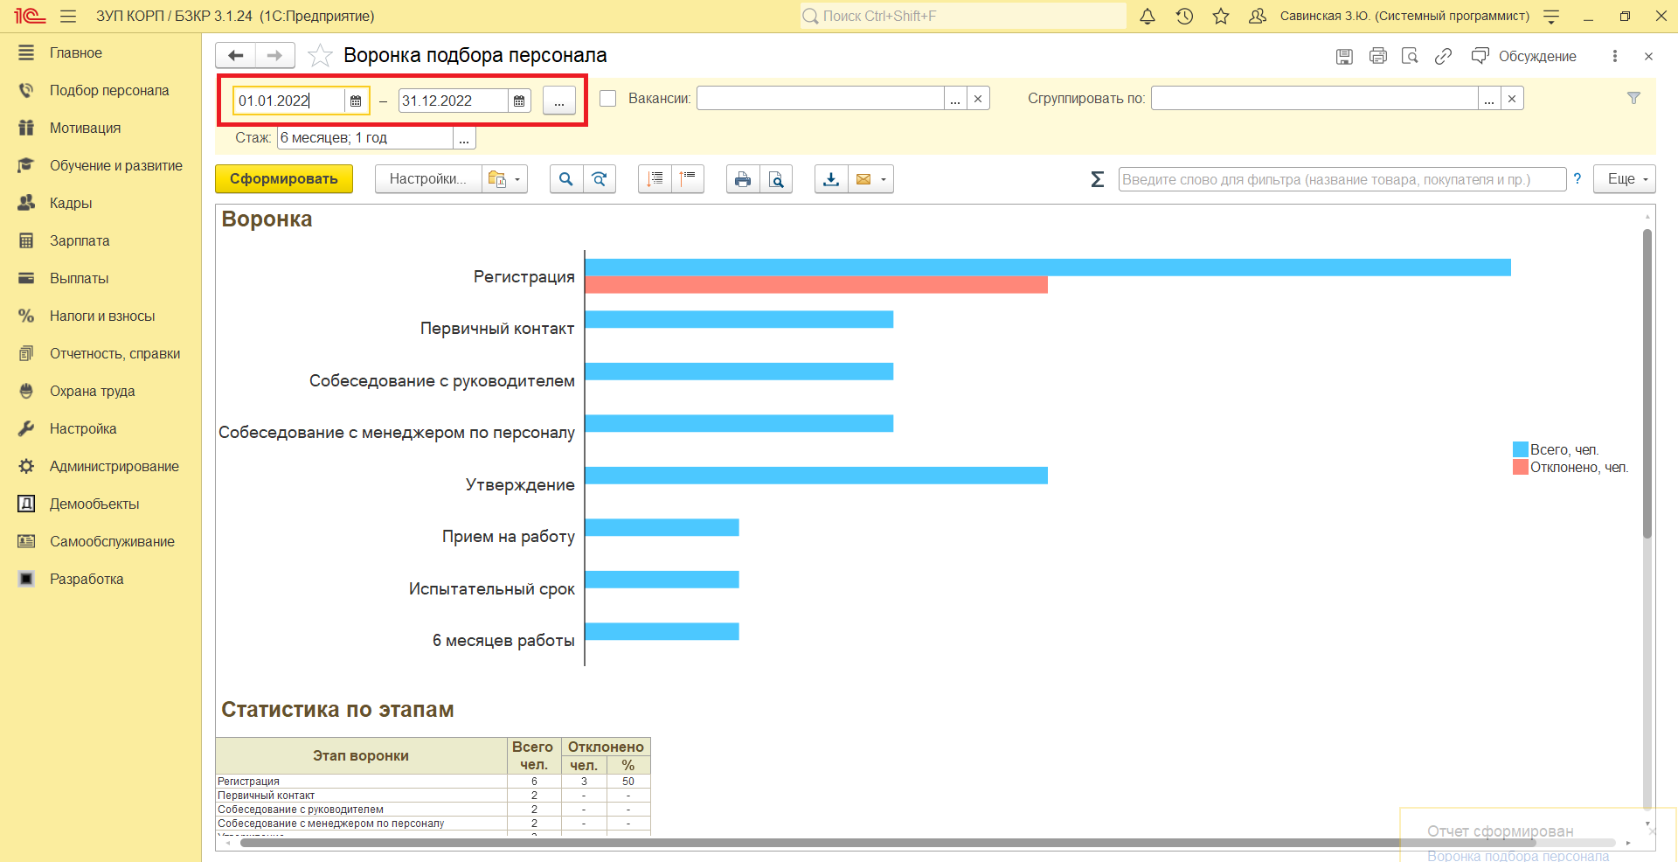Close the report tab with X
Image resolution: width=1678 pixels, height=862 pixels.
tap(1648, 57)
